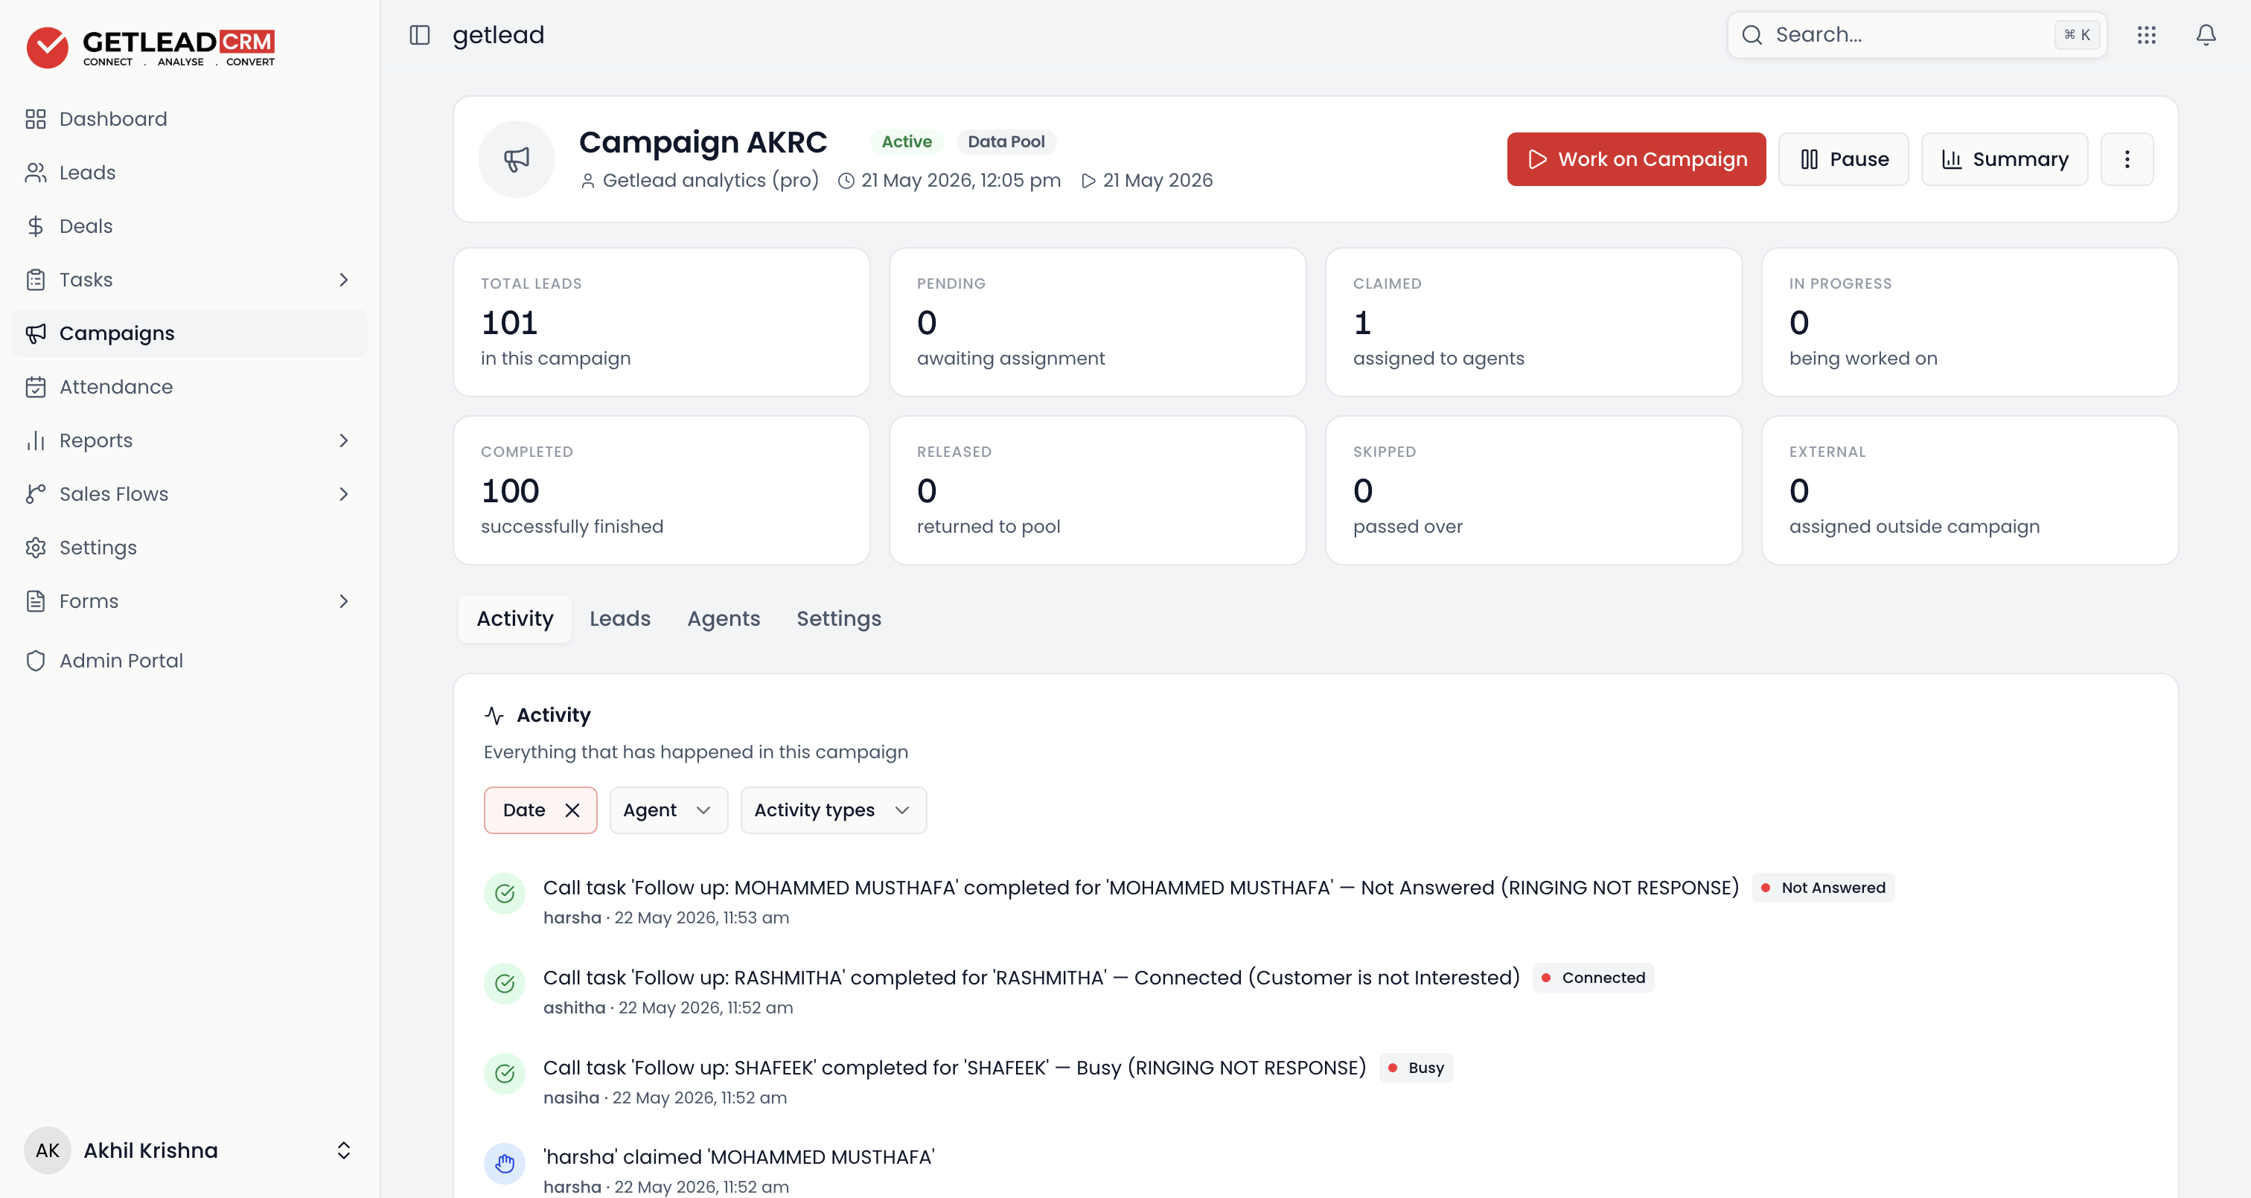
Task: Click the Campaigns megaphone sidebar icon
Action: tap(36, 333)
